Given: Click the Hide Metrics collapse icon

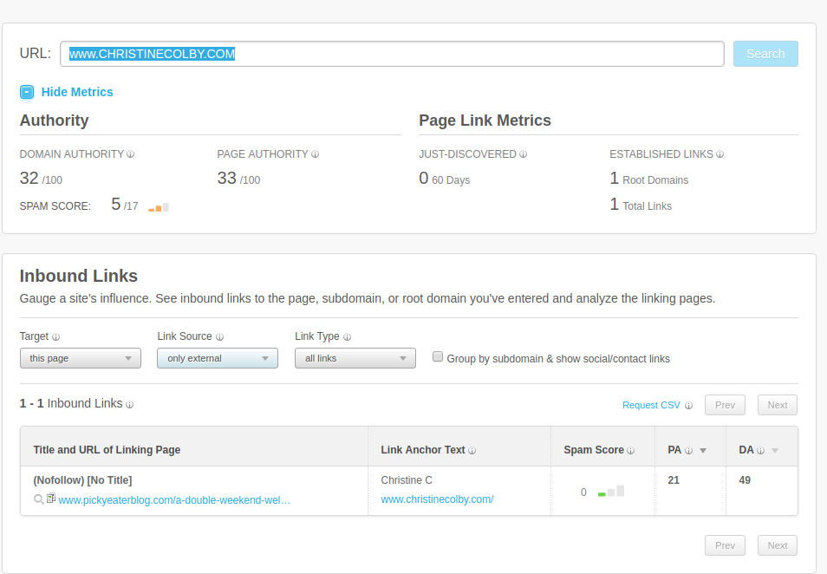Looking at the screenshot, I should pyautogui.click(x=27, y=92).
